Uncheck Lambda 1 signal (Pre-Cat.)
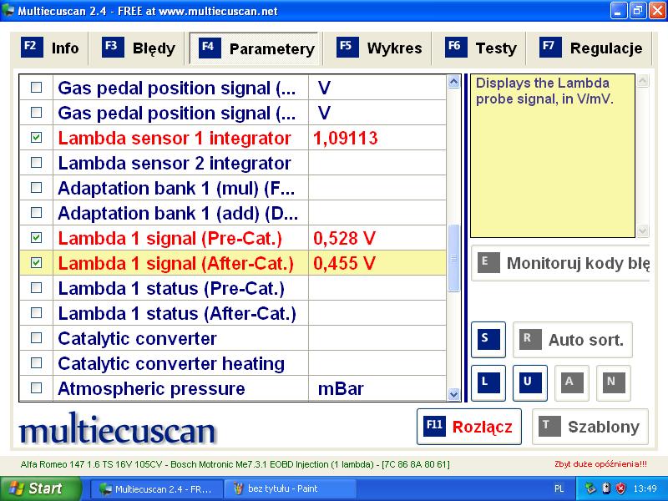The height and width of the screenshot is (501, 668). click(37, 238)
